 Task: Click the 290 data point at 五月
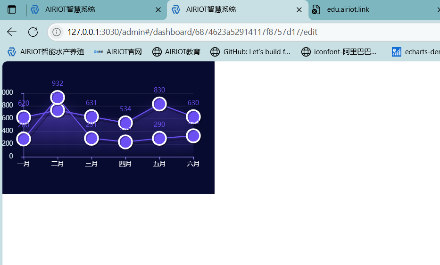159,138
